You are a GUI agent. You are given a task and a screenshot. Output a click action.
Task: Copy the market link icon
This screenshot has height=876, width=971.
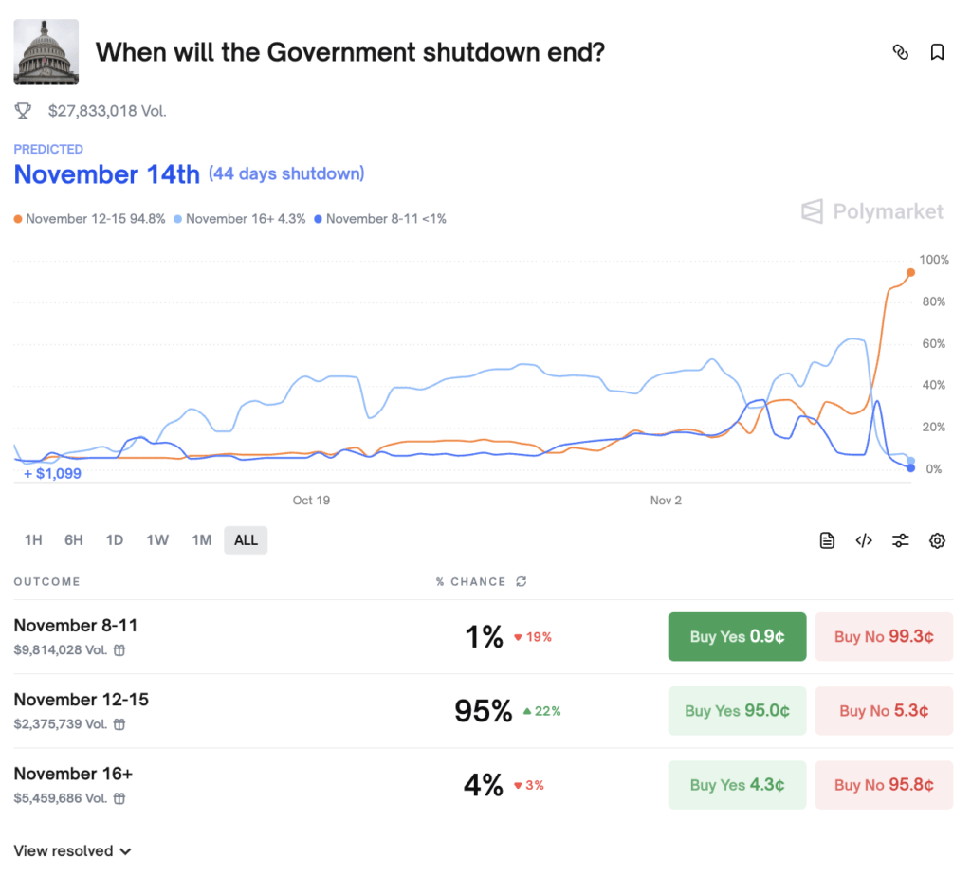[x=901, y=52]
